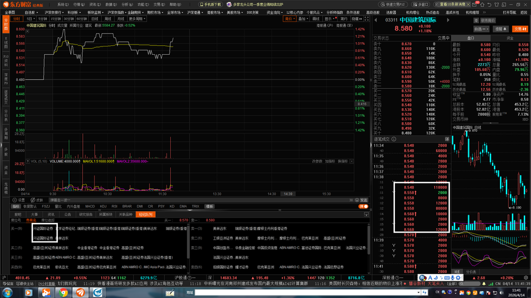
Task: Click the orange 交易 trade button
Action: coord(520,29)
